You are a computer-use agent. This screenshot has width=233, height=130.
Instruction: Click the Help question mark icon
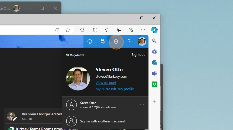129,41
